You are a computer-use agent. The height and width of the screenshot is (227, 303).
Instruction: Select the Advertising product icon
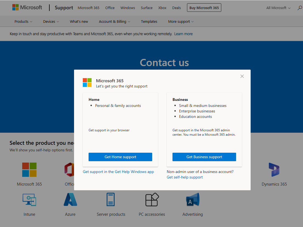click(193, 200)
